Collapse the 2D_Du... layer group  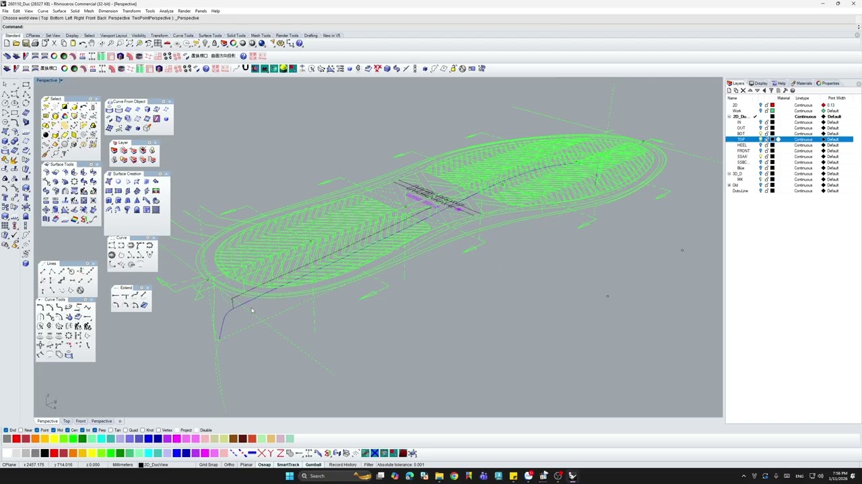pyautogui.click(x=729, y=117)
